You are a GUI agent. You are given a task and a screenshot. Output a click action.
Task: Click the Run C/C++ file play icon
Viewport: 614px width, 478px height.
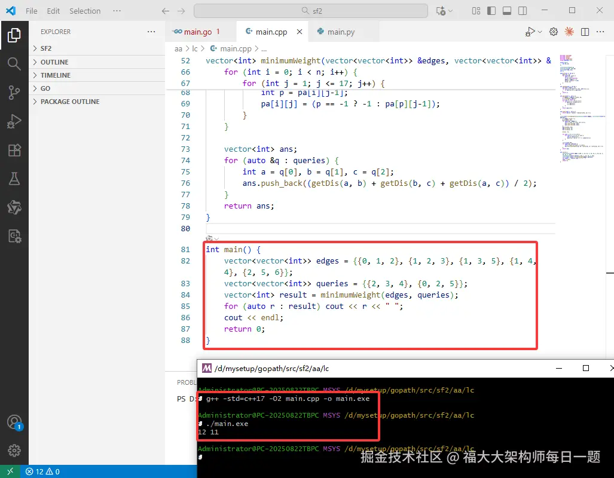(x=530, y=32)
